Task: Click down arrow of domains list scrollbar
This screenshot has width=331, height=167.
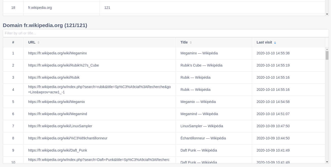Action: click(327, 14)
